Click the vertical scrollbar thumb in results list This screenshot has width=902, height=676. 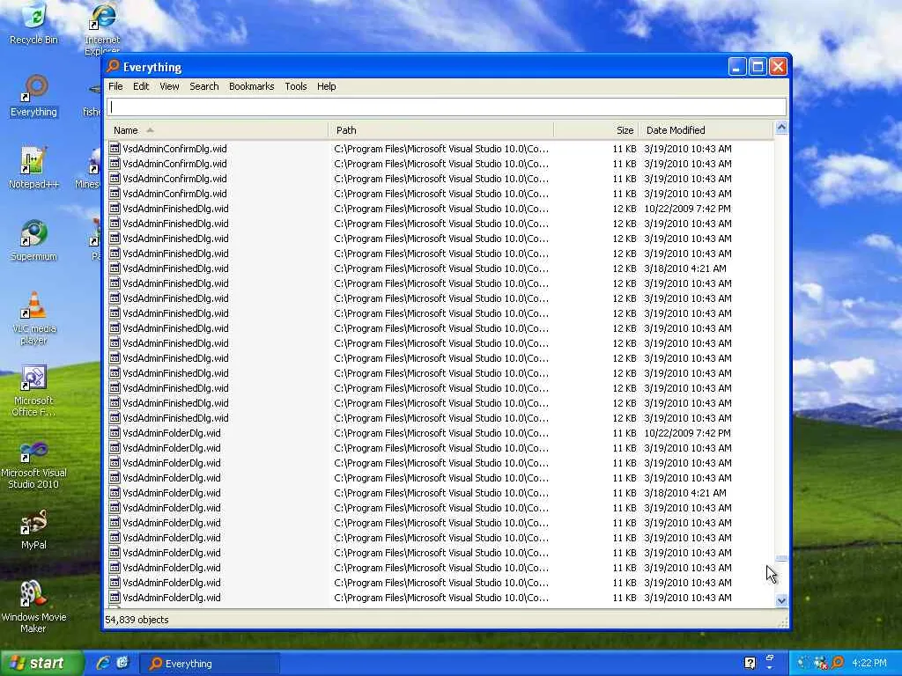(x=781, y=558)
